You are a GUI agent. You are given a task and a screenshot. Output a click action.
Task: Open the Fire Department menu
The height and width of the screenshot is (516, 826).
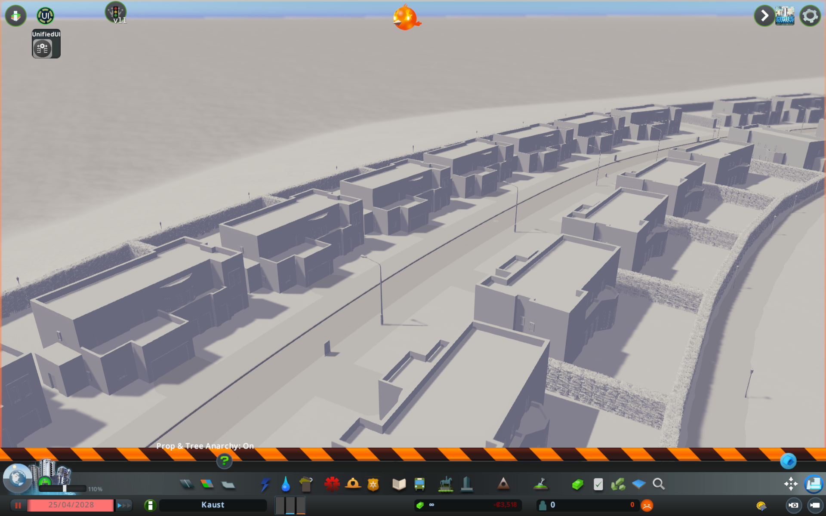point(353,485)
